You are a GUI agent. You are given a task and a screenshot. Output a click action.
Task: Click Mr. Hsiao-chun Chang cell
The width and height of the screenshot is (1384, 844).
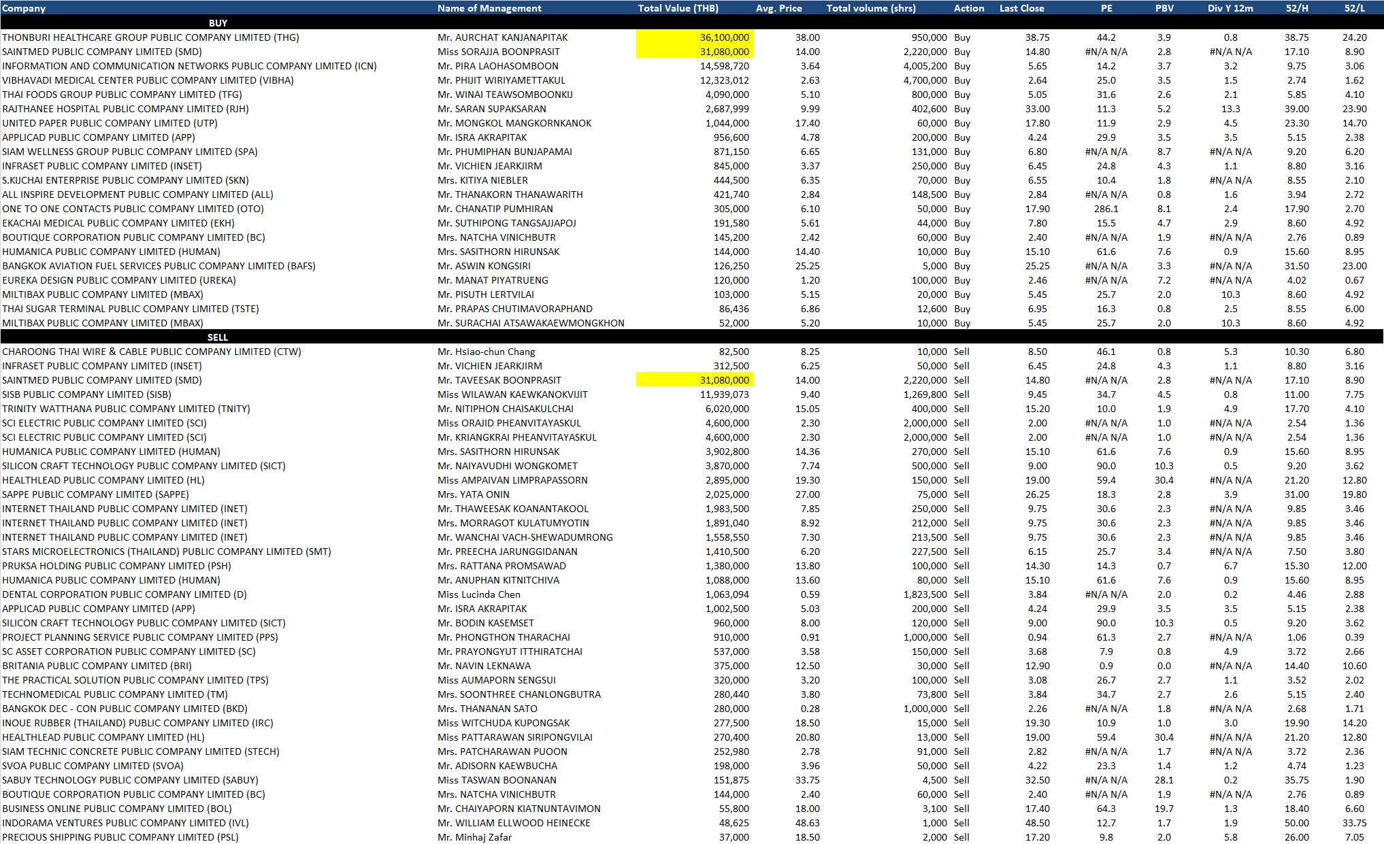(487, 352)
